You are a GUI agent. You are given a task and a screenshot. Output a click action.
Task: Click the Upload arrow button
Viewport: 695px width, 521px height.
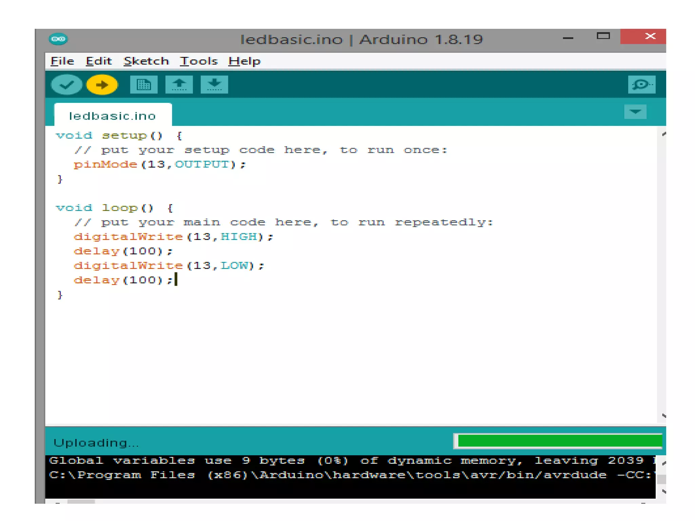pos(102,84)
